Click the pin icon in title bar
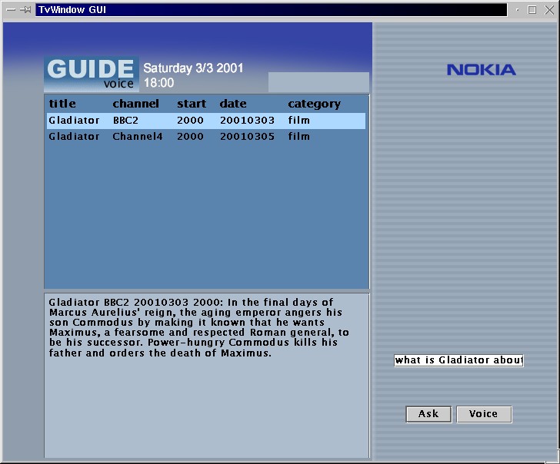 [25, 10]
